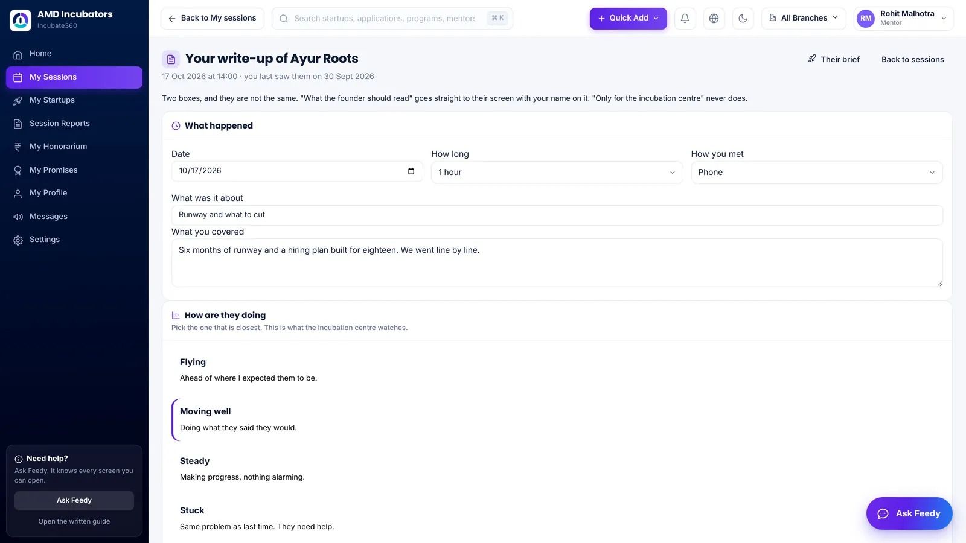Open Session Reports menu item
966x543 pixels.
pyautogui.click(x=74, y=124)
